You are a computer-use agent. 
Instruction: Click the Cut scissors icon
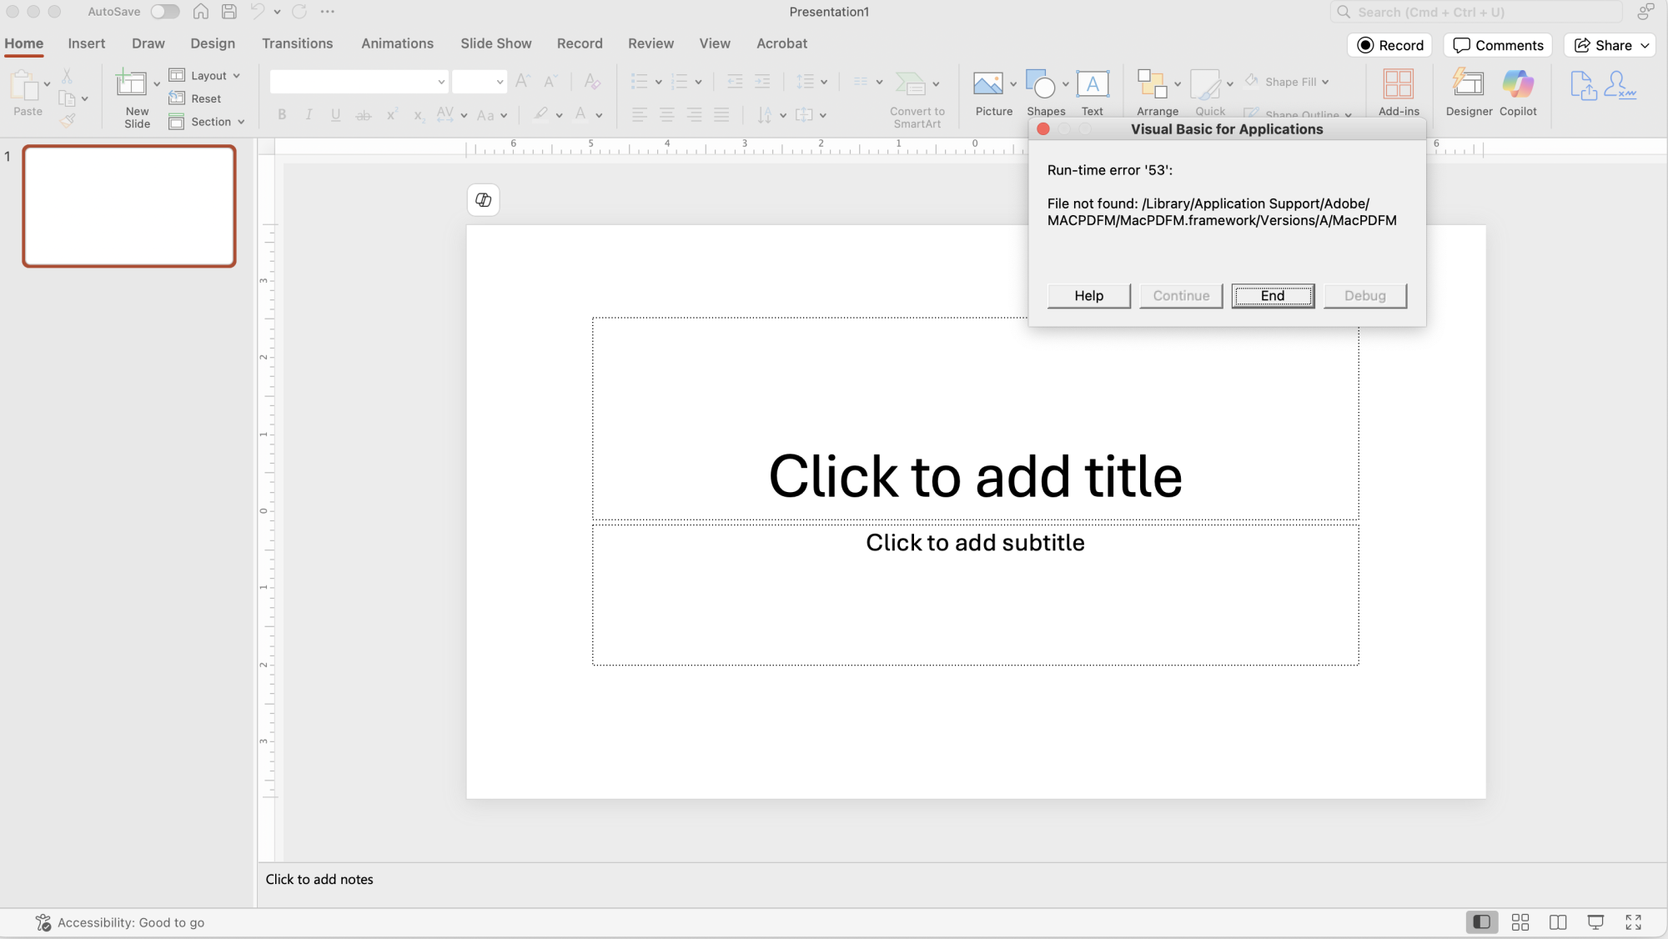click(67, 76)
